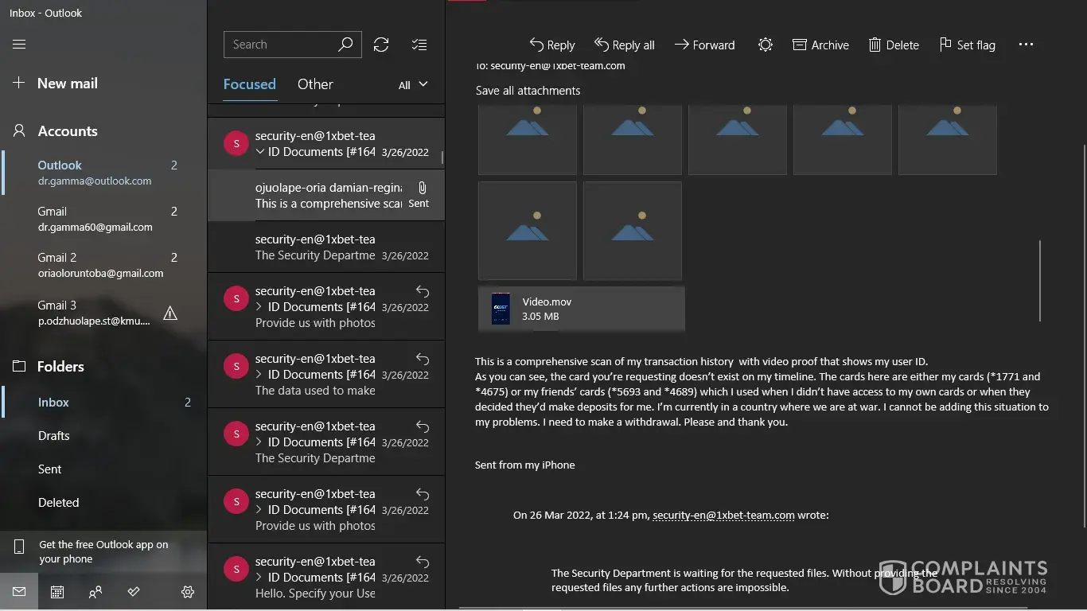The width and height of the screenshot is (1087, 611).
Task: Open Settings gear in bottom bar
Action: pyautogui.click(x=188, y=592)
